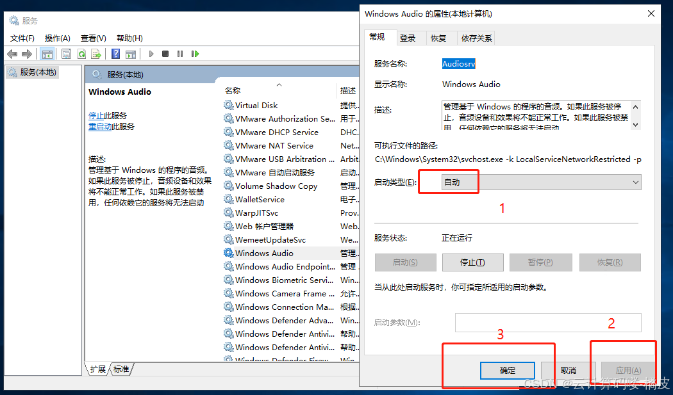
Task: Sort services by the 描述 column header
Action: (x=347, y=90)
